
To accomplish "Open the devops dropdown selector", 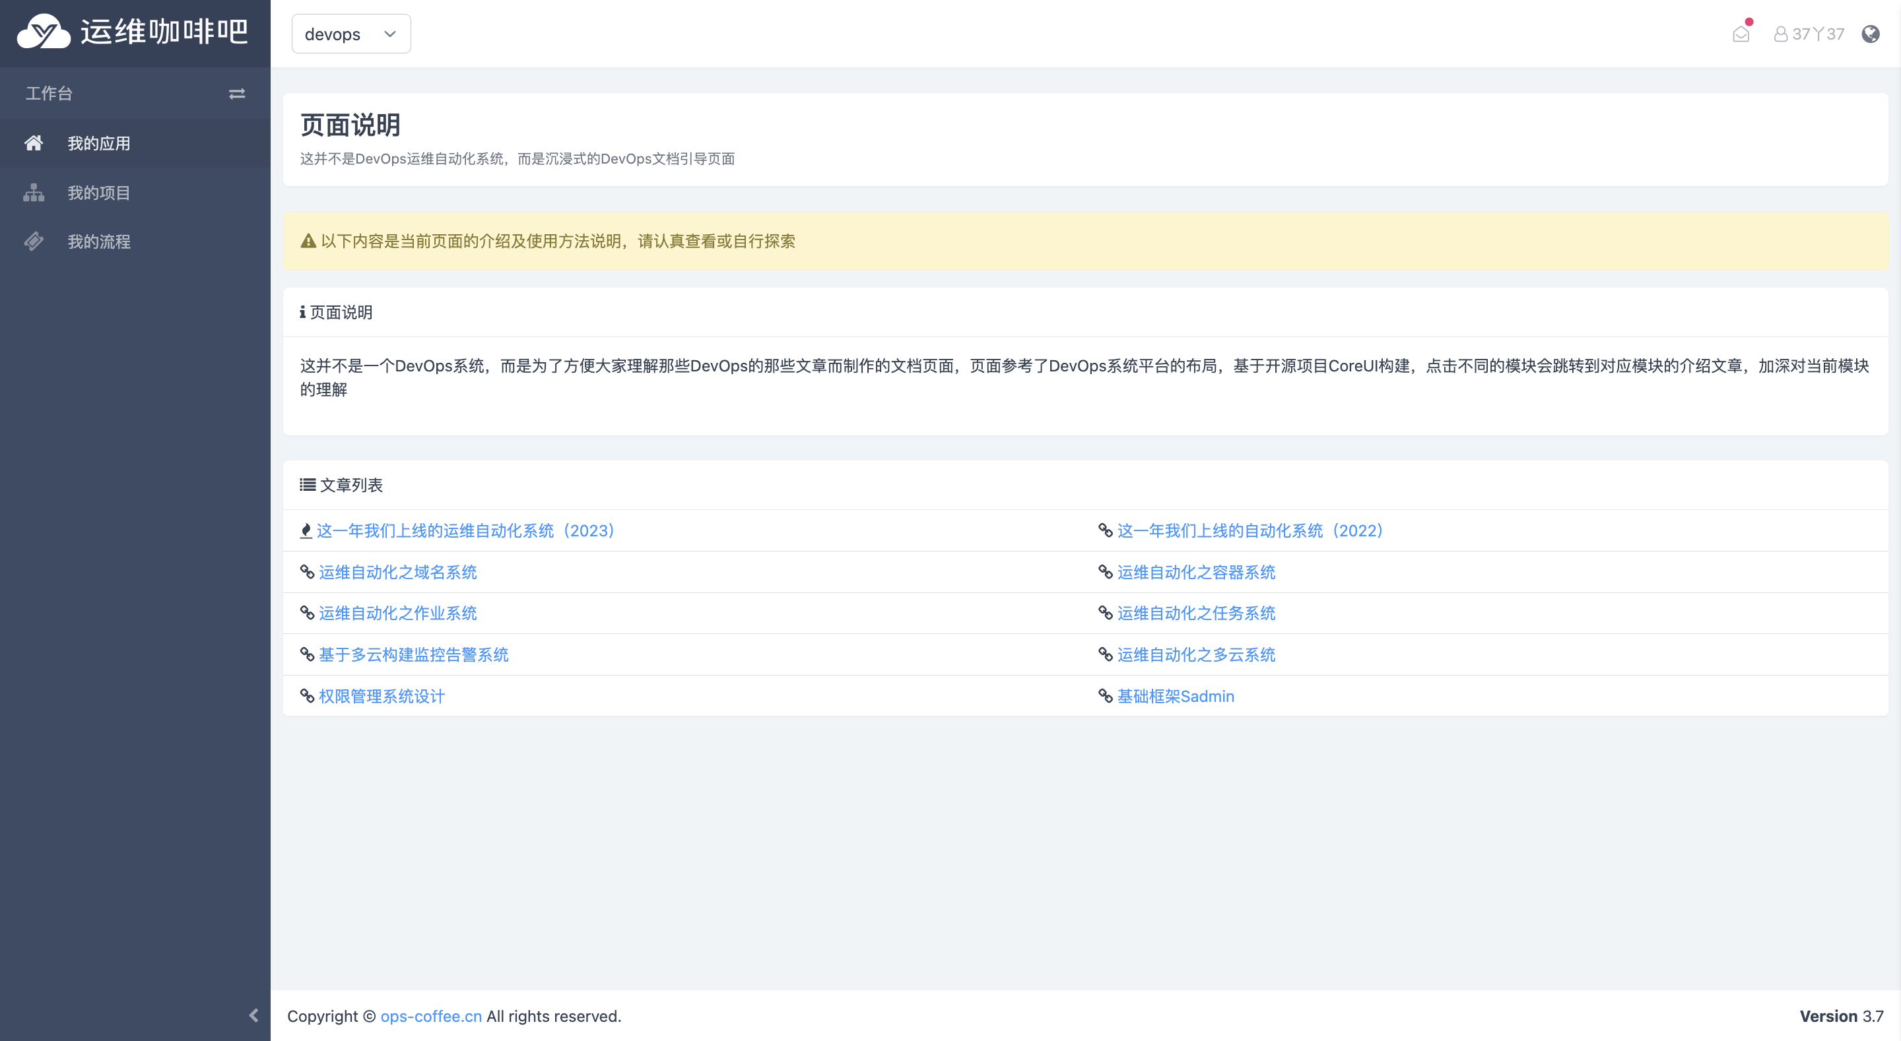I will point(350,34).
